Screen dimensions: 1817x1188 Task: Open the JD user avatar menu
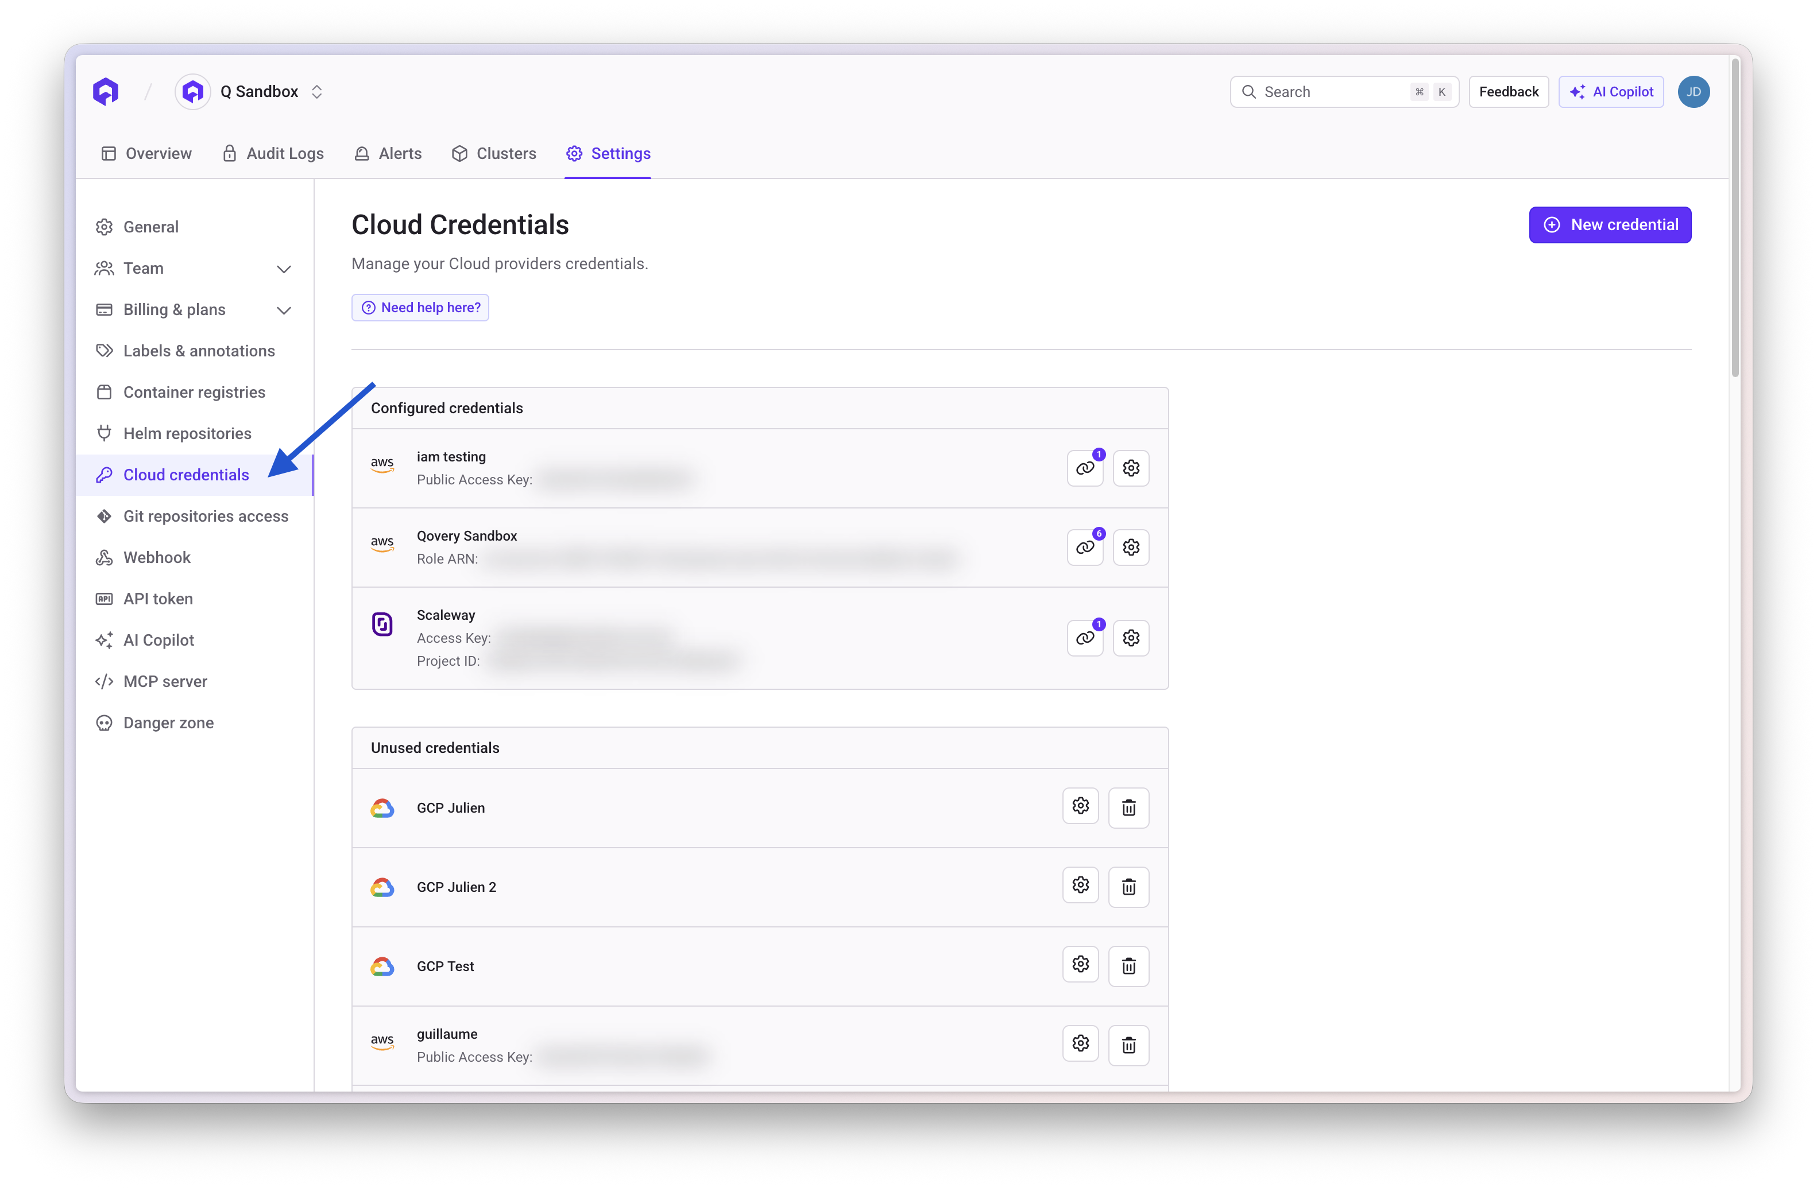click(1694, 92)
